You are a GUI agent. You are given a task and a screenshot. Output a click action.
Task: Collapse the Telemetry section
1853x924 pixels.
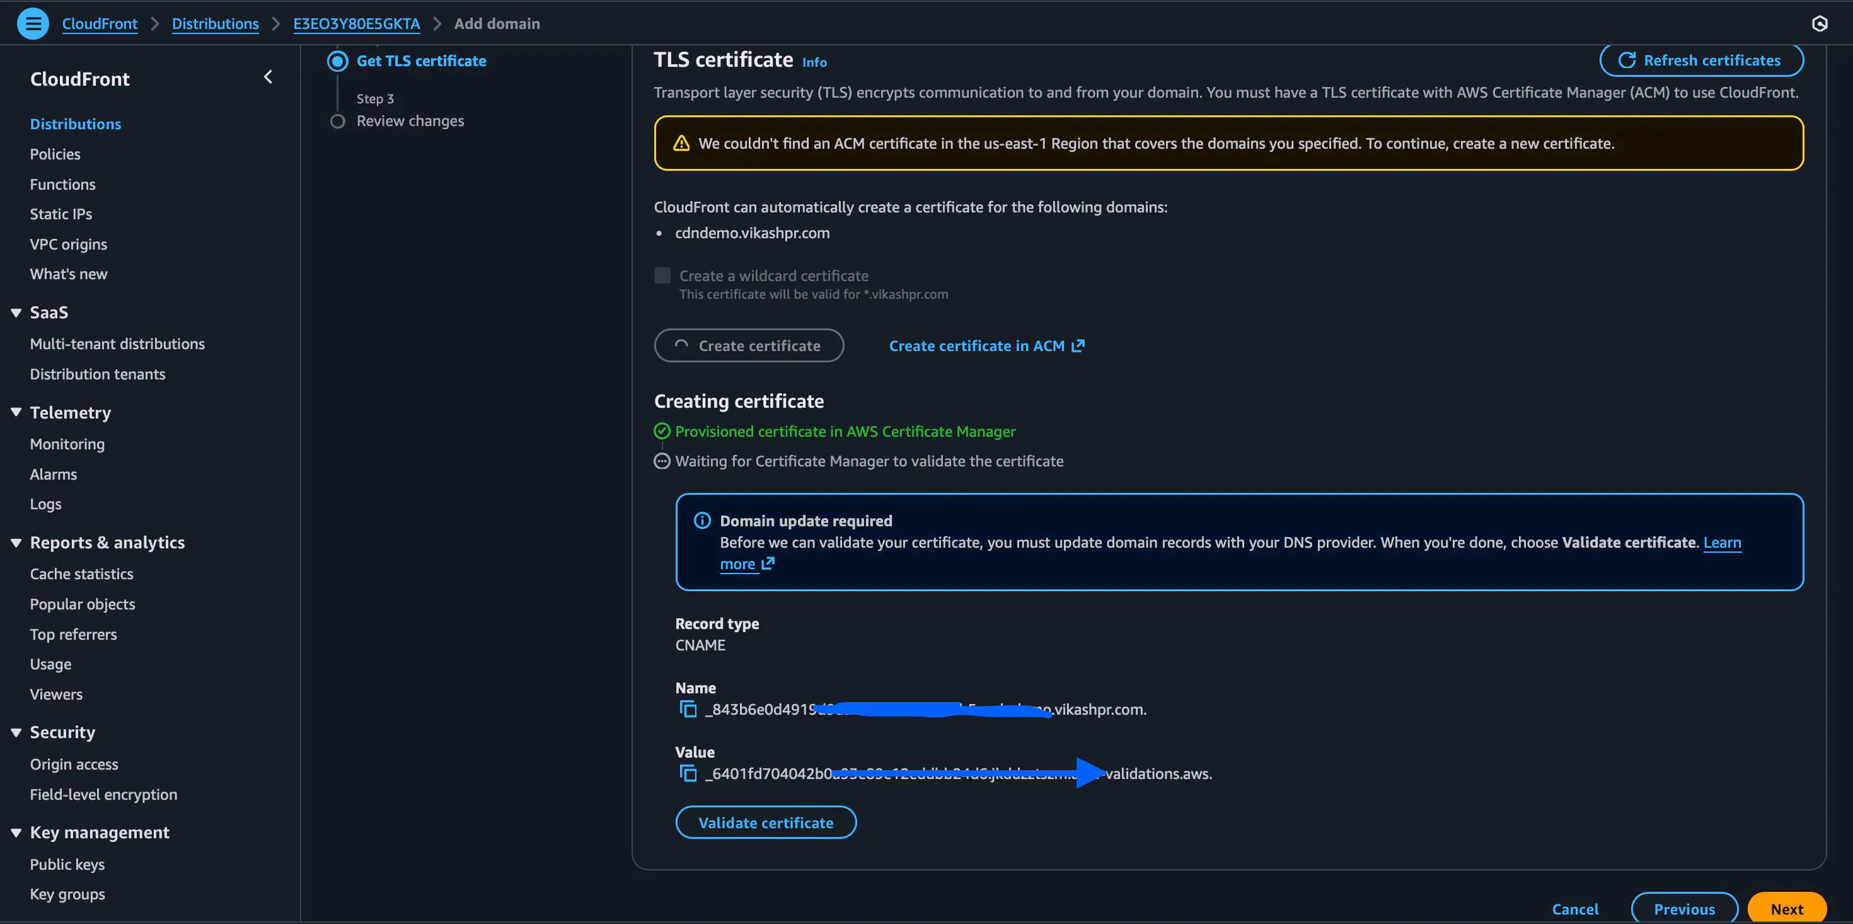pos(16,412)
